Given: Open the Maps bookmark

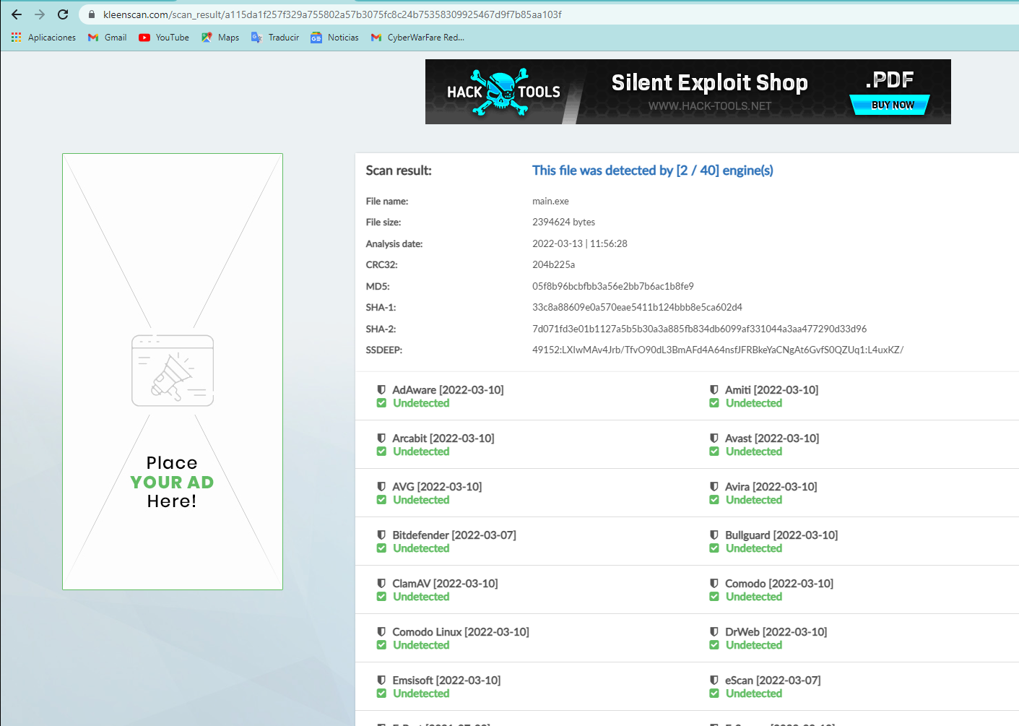Looking at the screenshot, I should click(x=220, y=38).
